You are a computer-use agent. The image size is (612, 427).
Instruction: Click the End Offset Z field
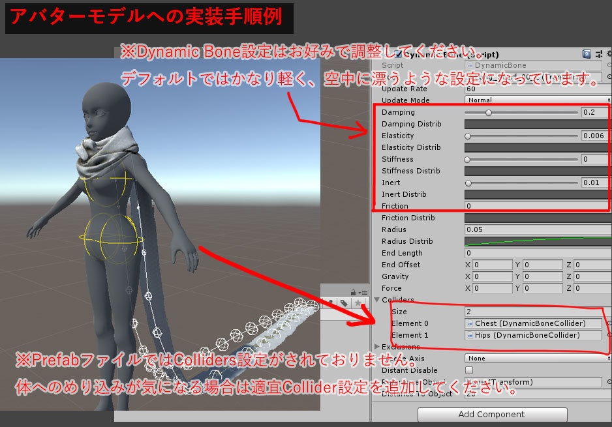pos(592,265)
